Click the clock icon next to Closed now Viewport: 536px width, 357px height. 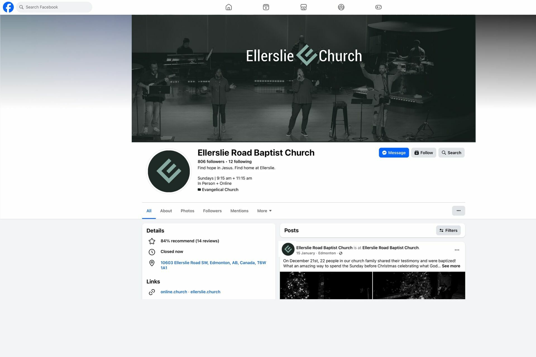(152, 252)
